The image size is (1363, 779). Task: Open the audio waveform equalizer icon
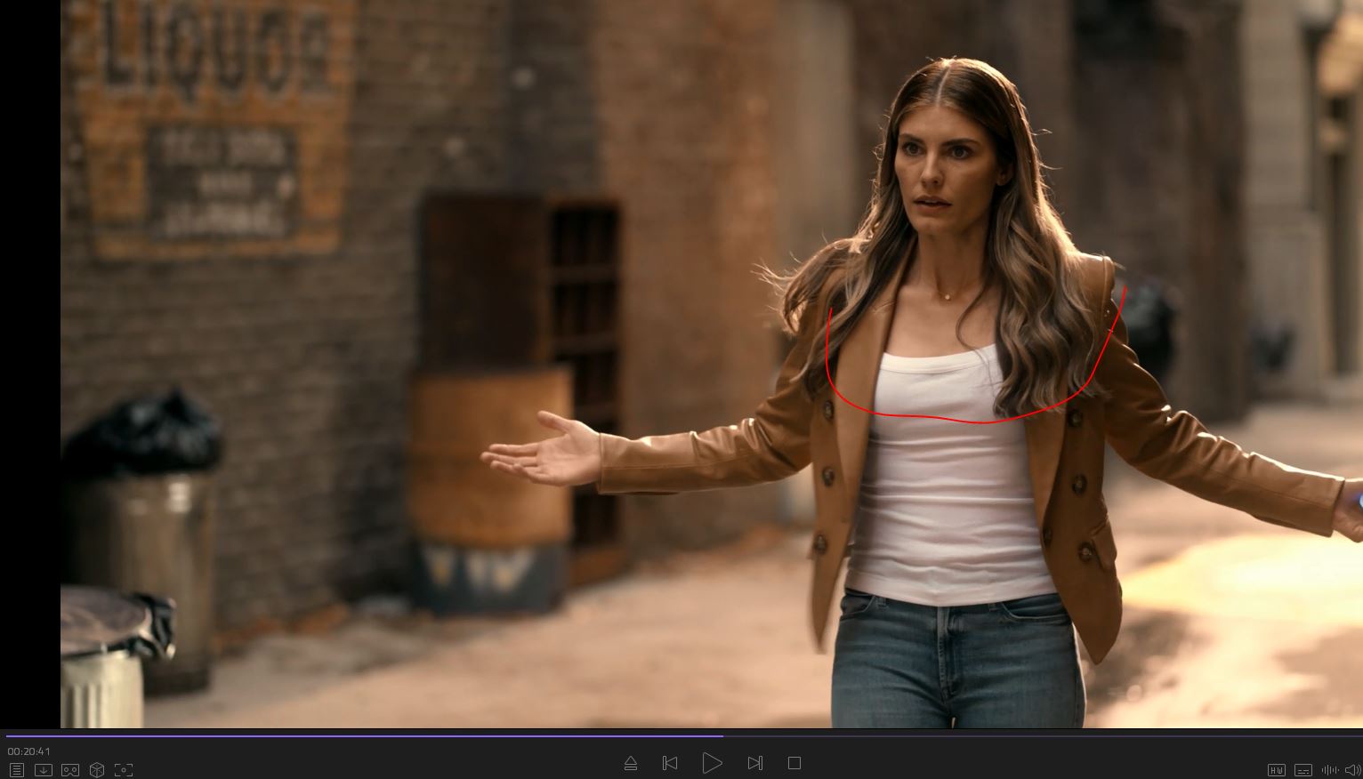coord(1329,770)
